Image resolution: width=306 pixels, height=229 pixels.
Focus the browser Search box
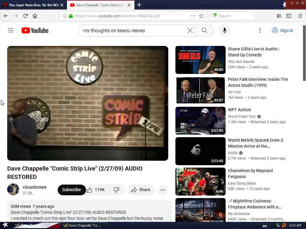(x=232, y=16)
